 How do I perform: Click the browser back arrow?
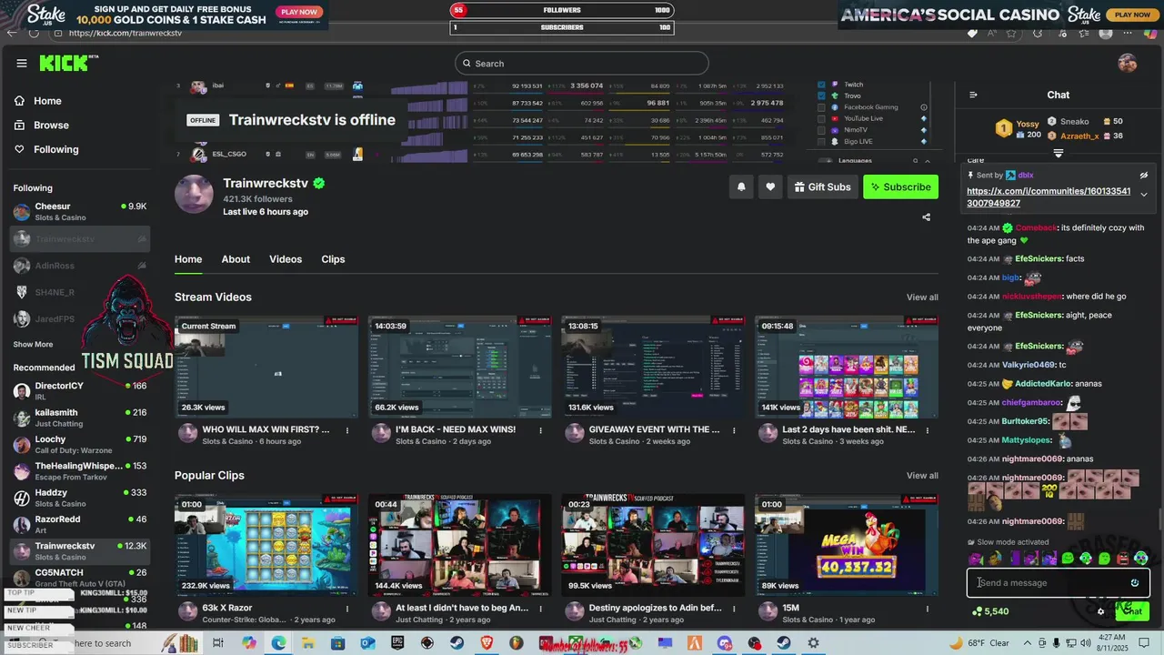pyautogui.click(x=12, y=33)
